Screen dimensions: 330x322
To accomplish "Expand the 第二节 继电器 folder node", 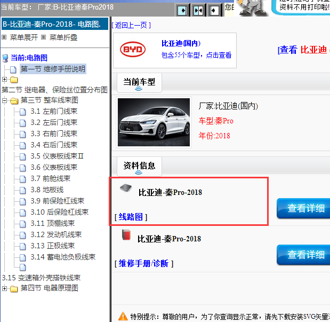I will coord(4,79).
